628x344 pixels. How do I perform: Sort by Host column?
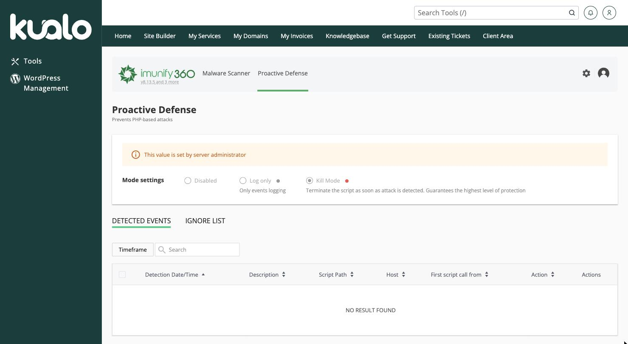(x=396, y=275)
